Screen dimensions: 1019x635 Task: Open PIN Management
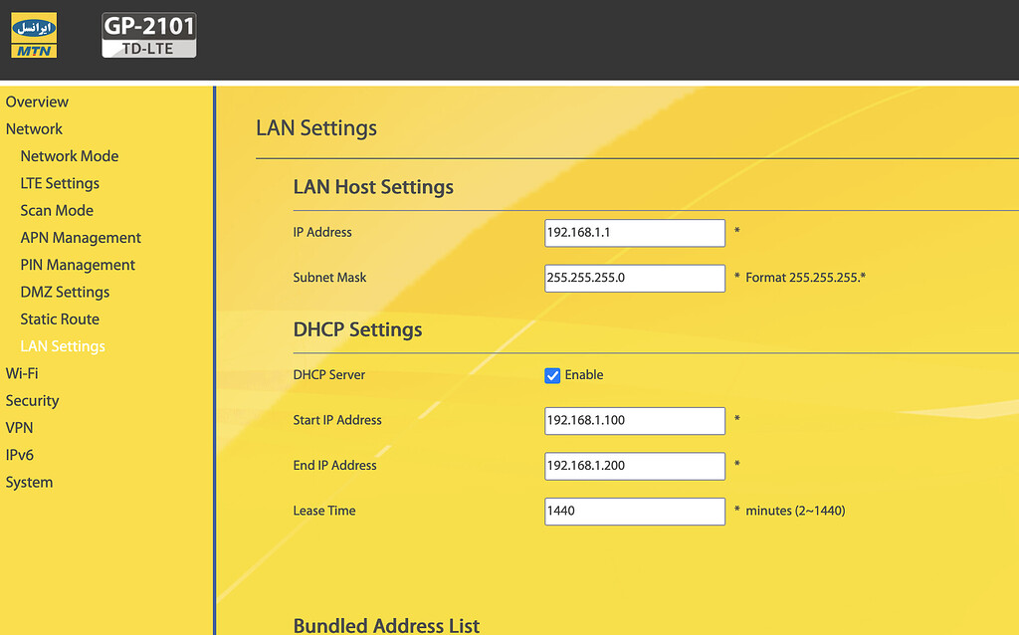tap(78, 265)
